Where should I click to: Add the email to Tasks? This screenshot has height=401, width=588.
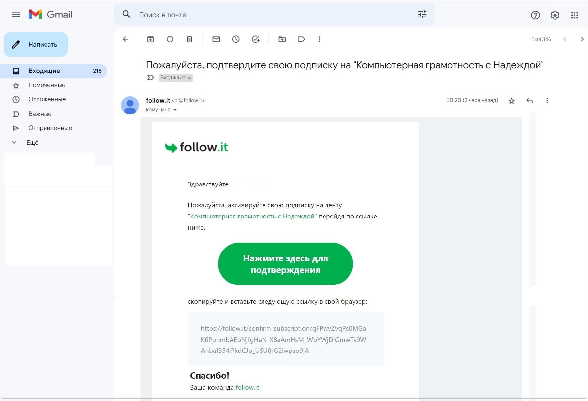point(256,39)
